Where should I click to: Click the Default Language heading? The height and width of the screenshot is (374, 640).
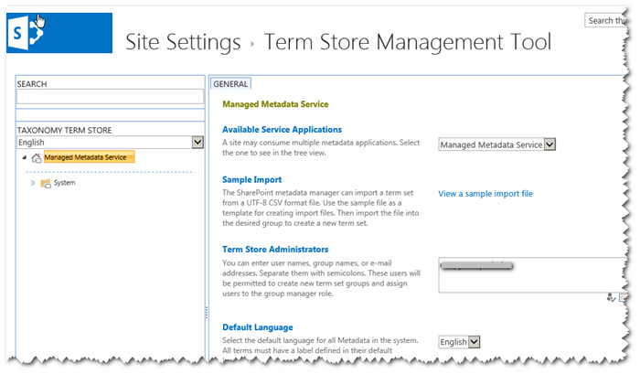[258, 327]
